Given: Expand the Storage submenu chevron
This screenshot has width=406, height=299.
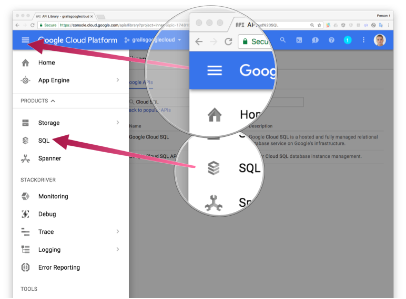Looking at the screenshot, I should click(118, 122).
